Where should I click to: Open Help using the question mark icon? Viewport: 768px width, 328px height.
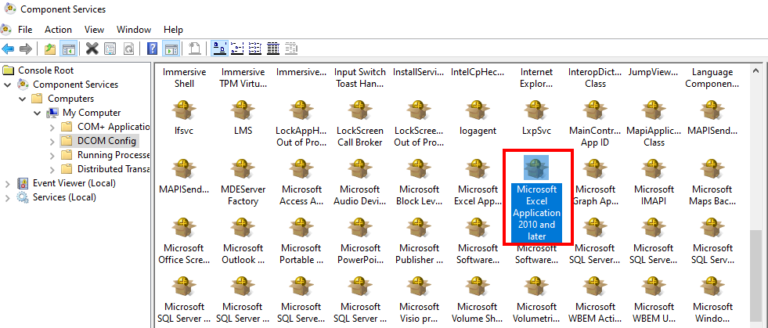tap(153, 49)
